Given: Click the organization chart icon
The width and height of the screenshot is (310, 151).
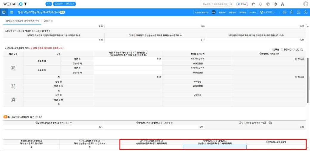Looking at the screenshot, I should (x=283, y=4).
